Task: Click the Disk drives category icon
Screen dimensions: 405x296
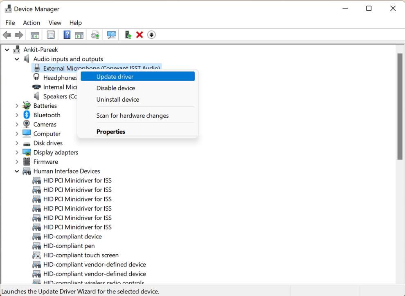Action: pos(27,143)
